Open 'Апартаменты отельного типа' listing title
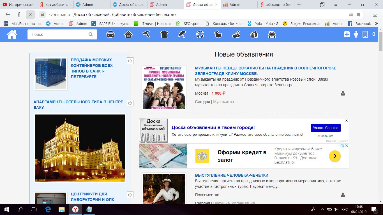Screen dimensions: 383x215 pyautogui.click(x=78, y=105)
